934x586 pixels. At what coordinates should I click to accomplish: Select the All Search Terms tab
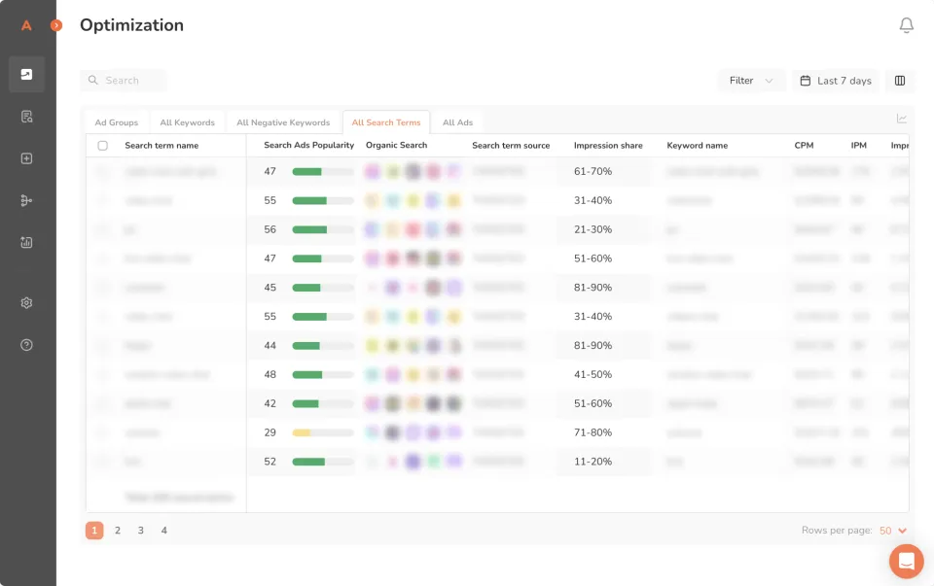[386, 122]
